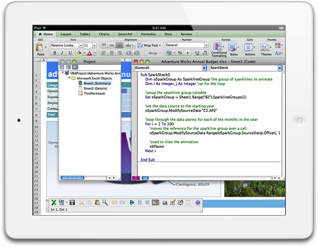Open the Data ribbon tab
This screenshot has width=318, height=247.
[x=168, y=34]
